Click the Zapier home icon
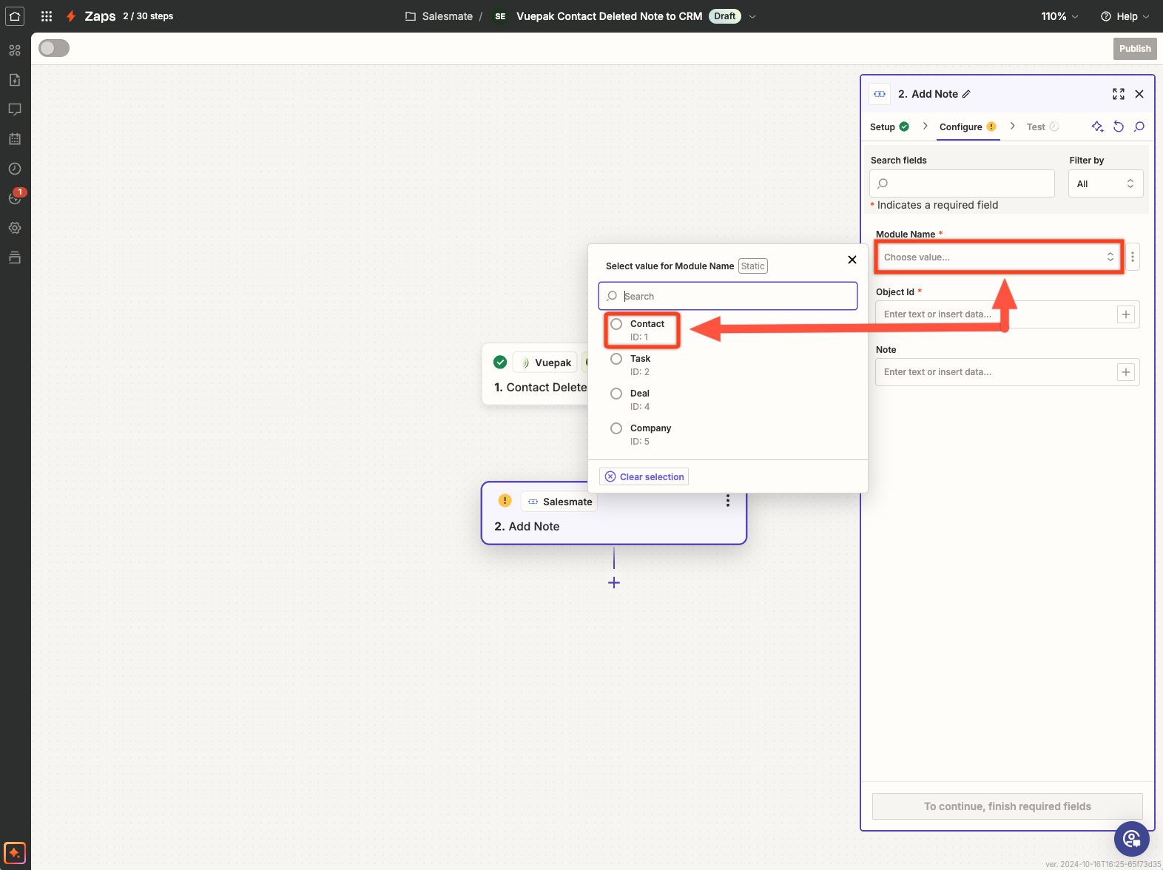The height and width of the screenshot is (870, 1163). (15, 16)
